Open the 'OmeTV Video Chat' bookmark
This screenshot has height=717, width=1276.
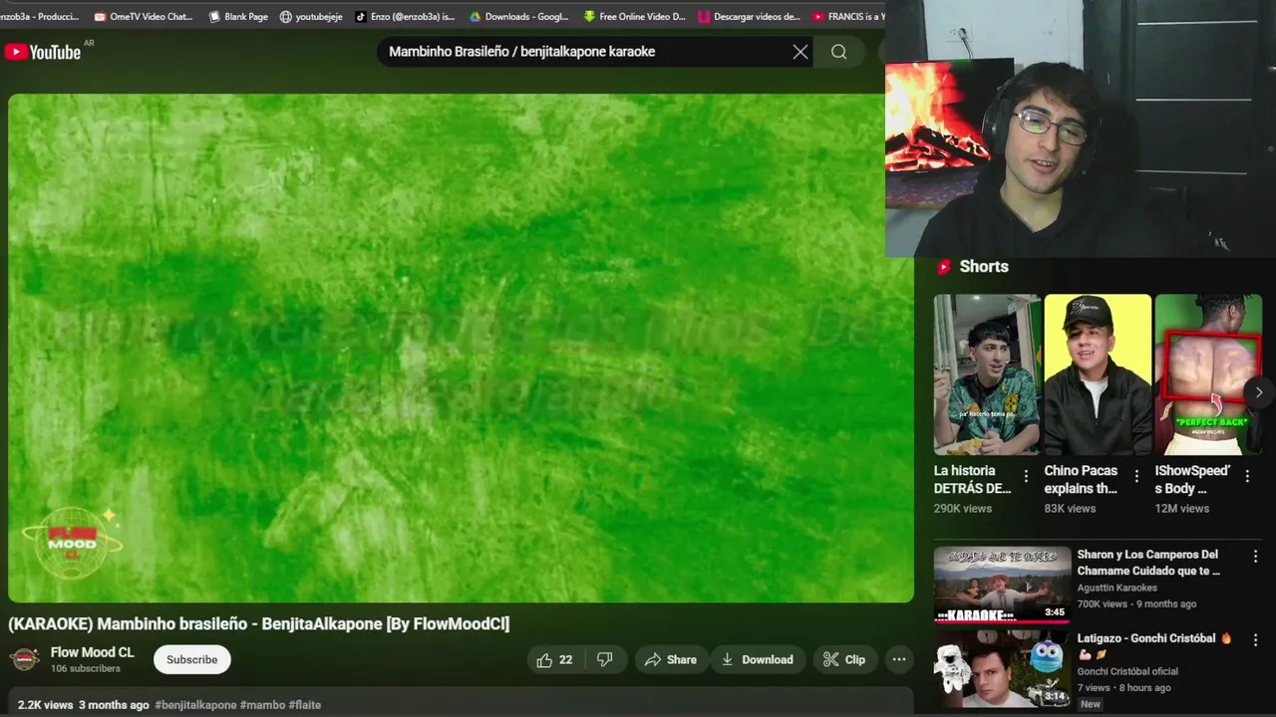click(143, 17)
